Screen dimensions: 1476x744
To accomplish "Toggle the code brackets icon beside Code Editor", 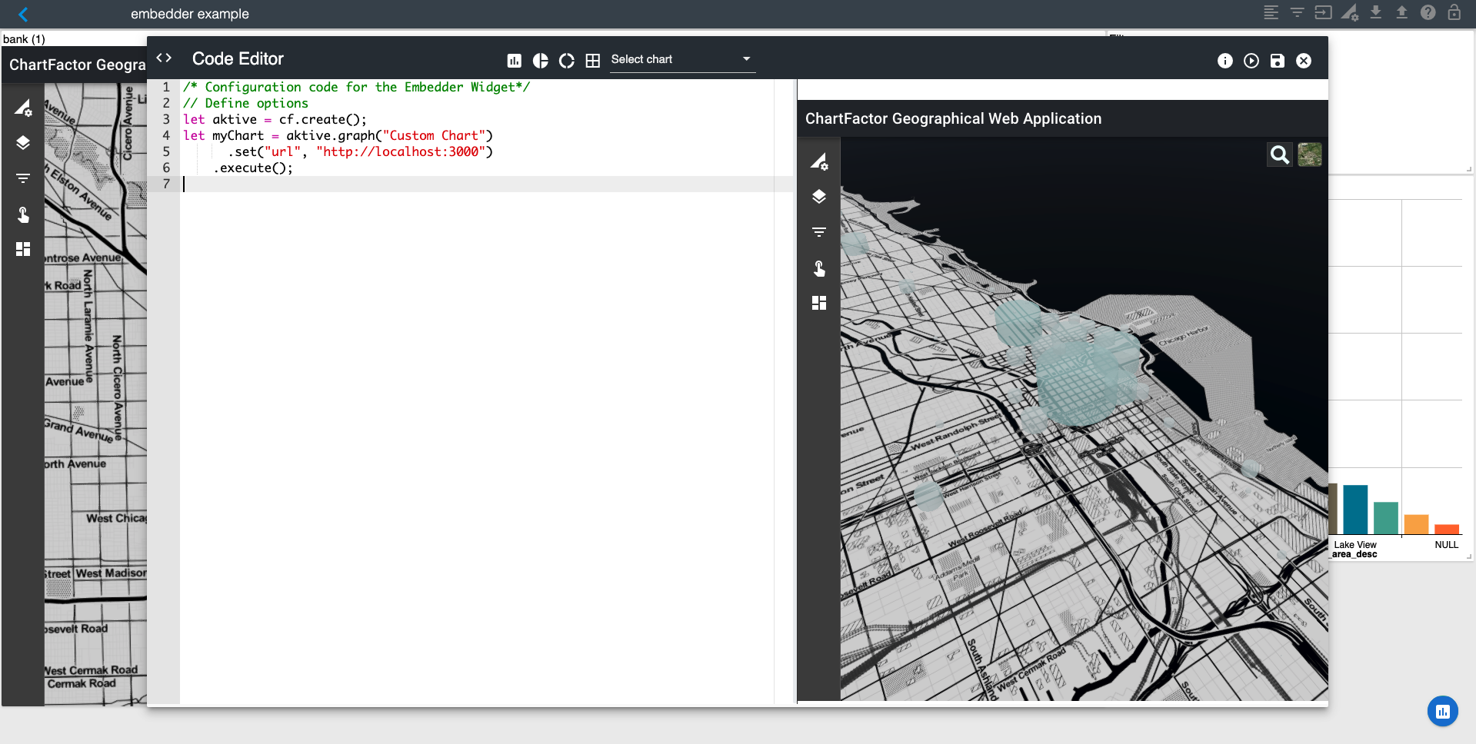I will point(164,58).
